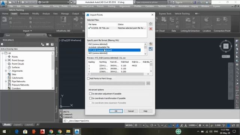Viewport: 240px width, 135px height.
Task: Click the command line close X icon
Action: pos(61,113)
